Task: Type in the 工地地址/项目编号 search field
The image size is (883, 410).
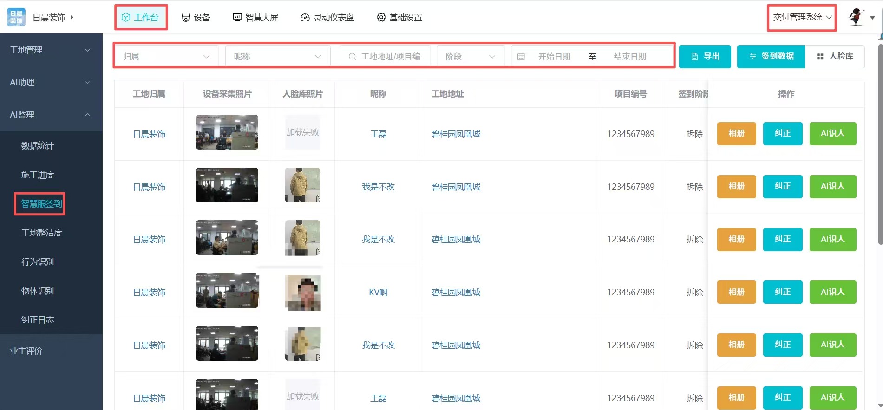Action: (391, 57)
